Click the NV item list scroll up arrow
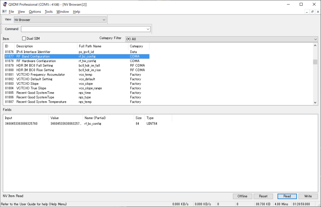The width and height of the screenshot is (321, 207). click(315, 45)
